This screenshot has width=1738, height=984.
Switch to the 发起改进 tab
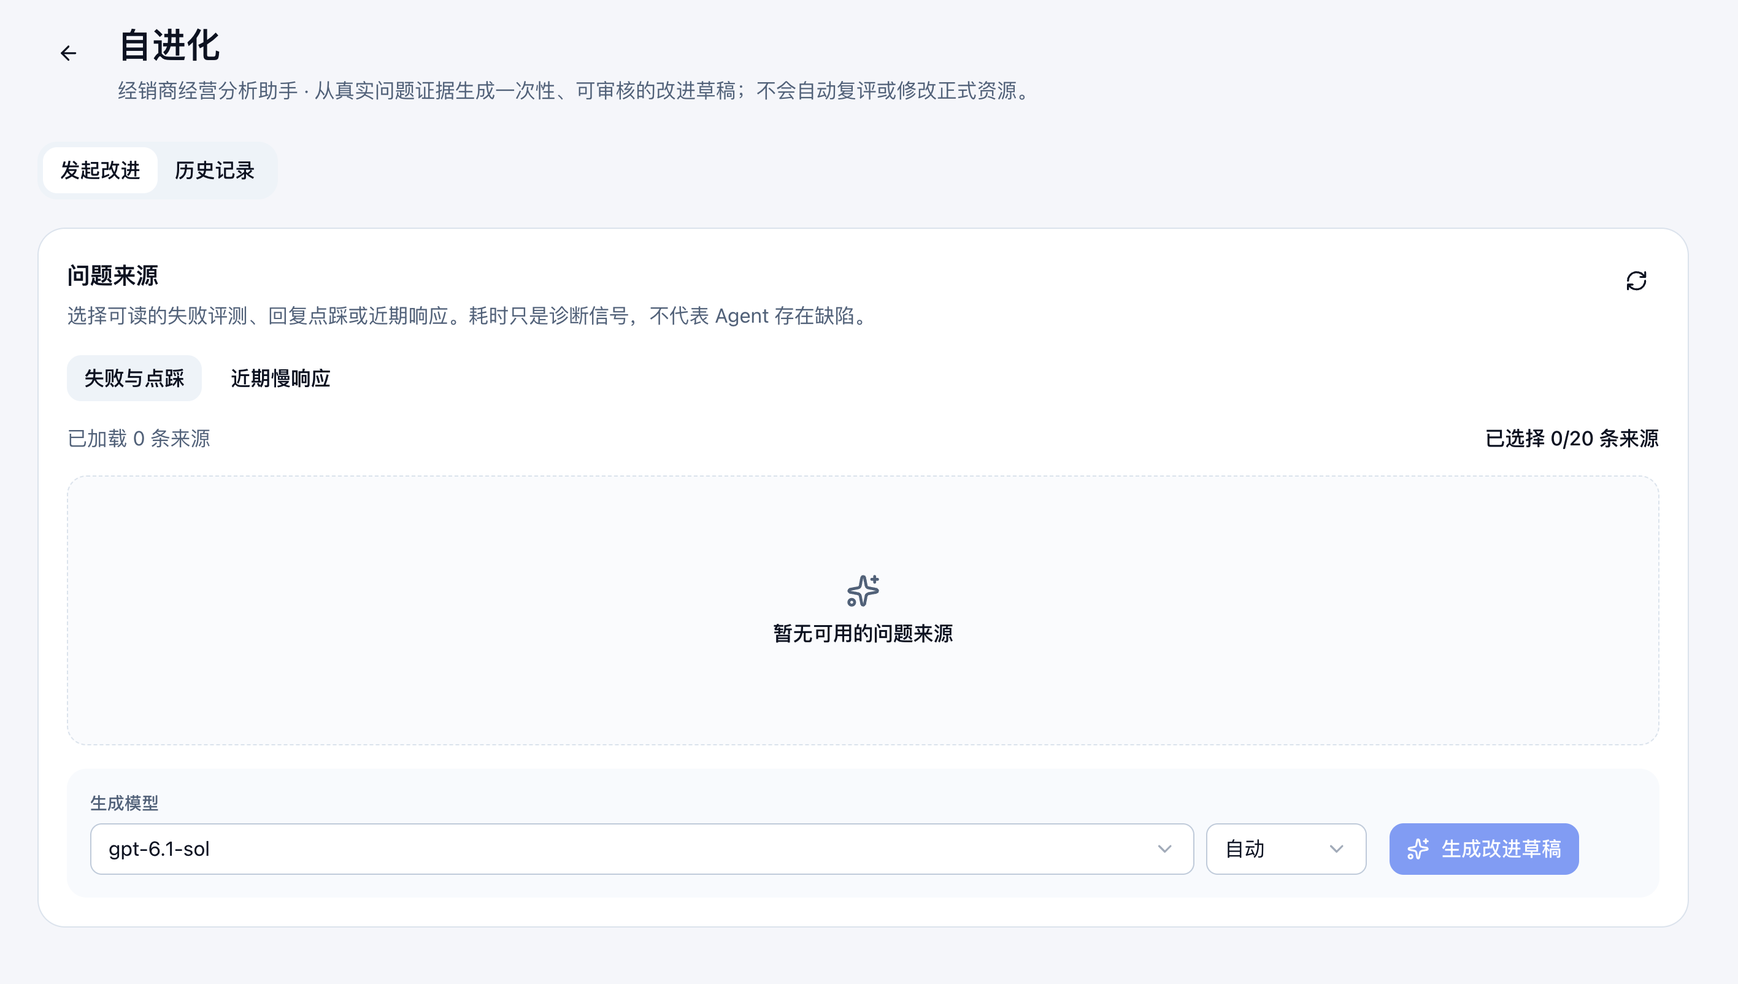tap(100, 171)
